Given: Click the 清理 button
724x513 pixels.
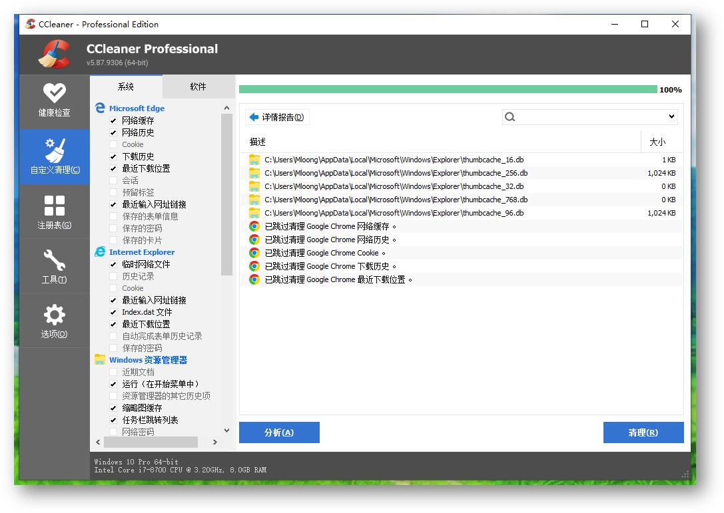Looking at the screenshot, I should click(643, 432).
